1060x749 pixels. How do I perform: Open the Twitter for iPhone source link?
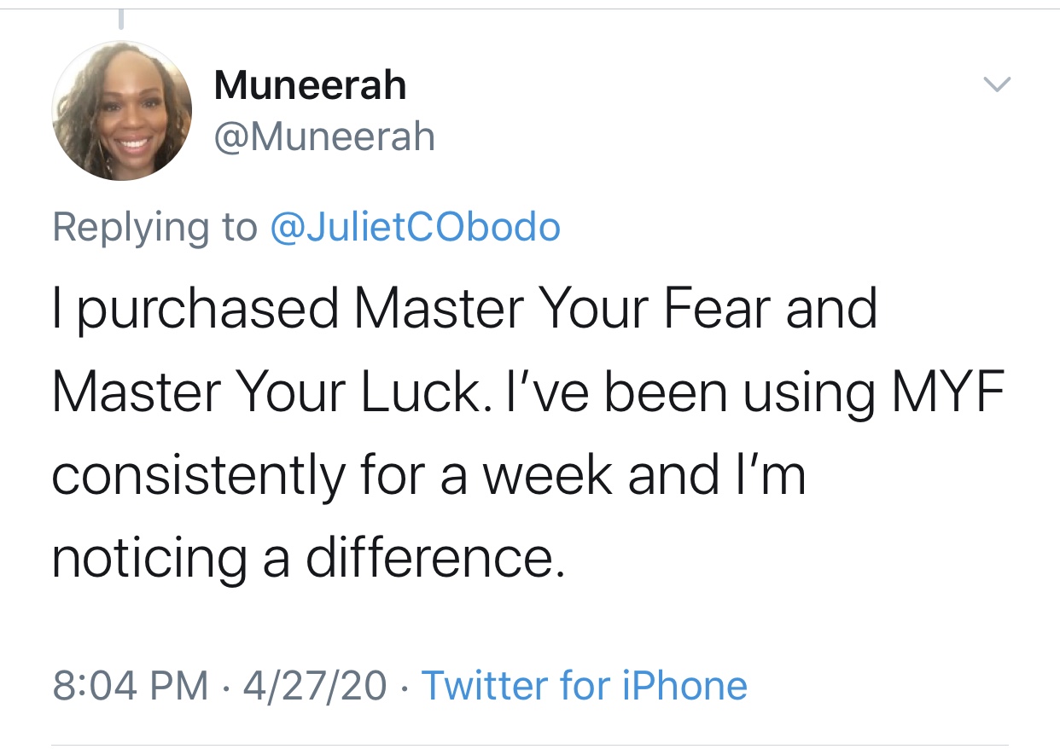pos(585,686)
